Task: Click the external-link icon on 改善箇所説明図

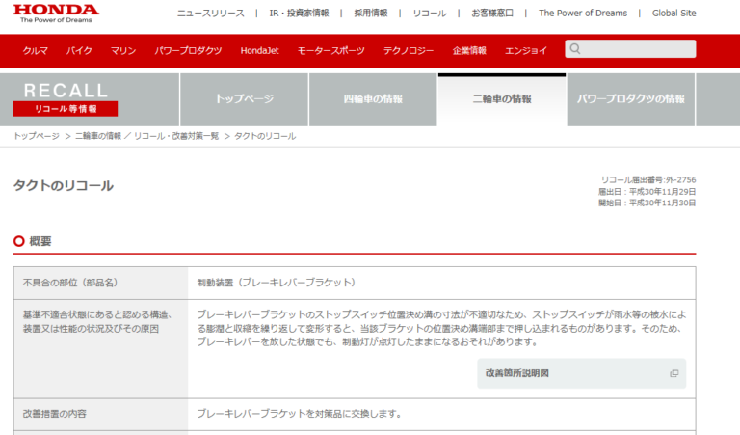Action: (x=674, y=373)
